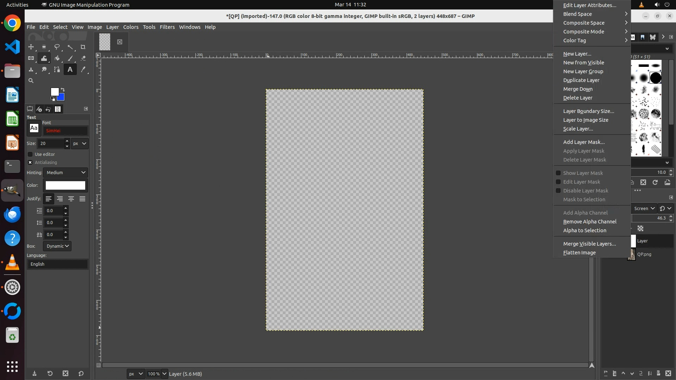Click Duplicate Layer in the context menu
The image size is (676, 380).
tap(581, 80)
